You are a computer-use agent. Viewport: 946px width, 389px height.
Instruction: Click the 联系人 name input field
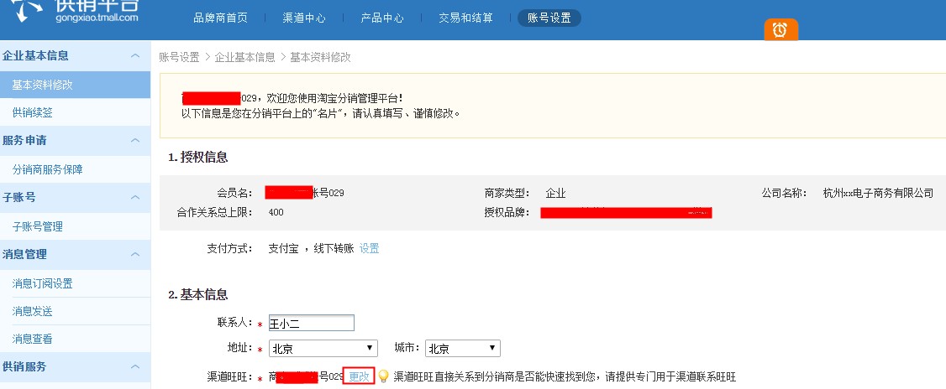pyautogui.click(x=311, y=323)
